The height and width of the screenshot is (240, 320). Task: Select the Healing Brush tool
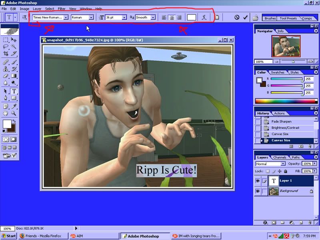click(6, 62)
